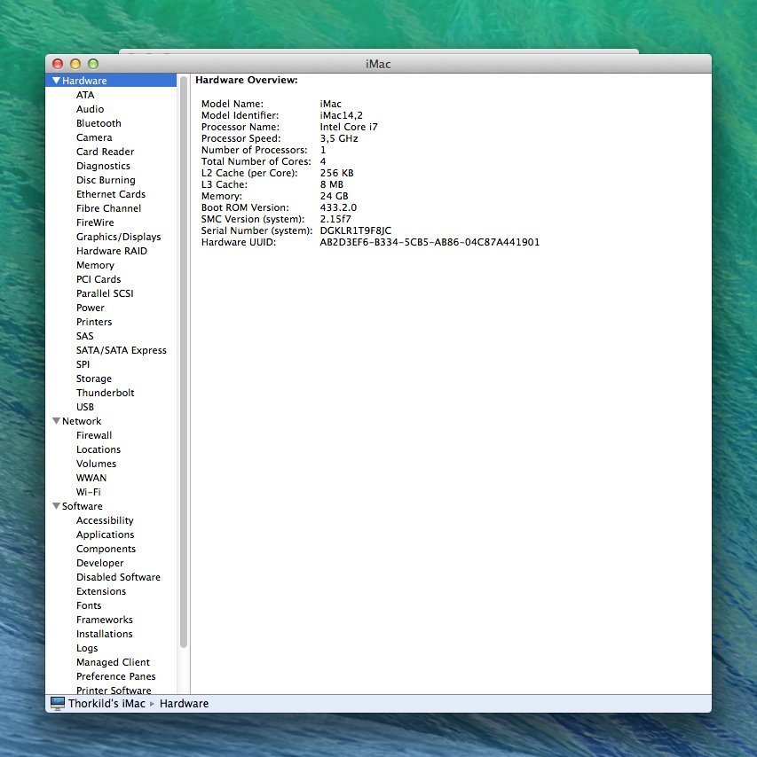Click the serial number value DGKLR1T9F8JC
This screenshot has height=757, width=757.
click(x=356, y=230)
